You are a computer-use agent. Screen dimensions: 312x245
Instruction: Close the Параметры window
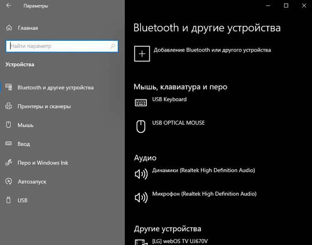point(304,5)
